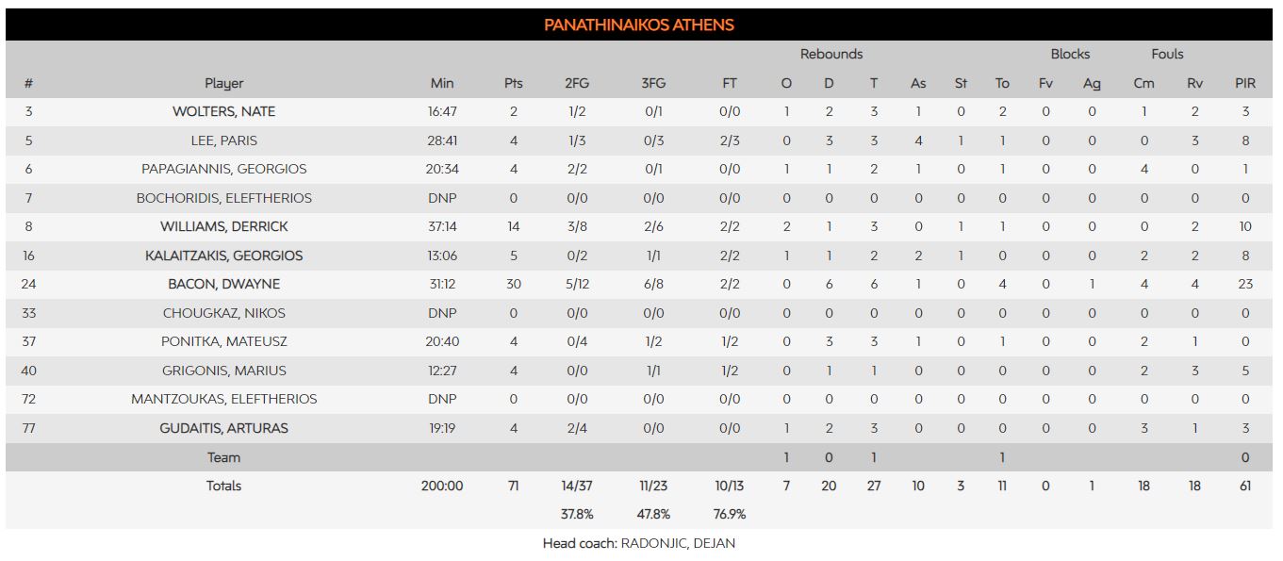Click the Totals row label

(223, 486)
